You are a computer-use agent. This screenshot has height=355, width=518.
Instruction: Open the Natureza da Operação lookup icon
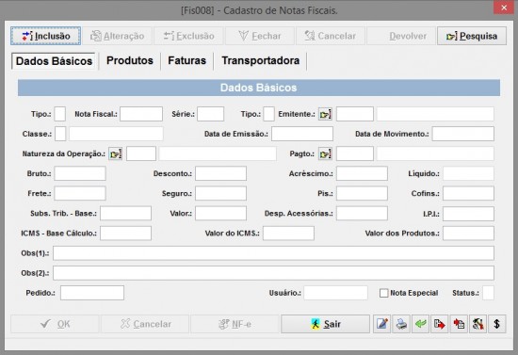115,153
